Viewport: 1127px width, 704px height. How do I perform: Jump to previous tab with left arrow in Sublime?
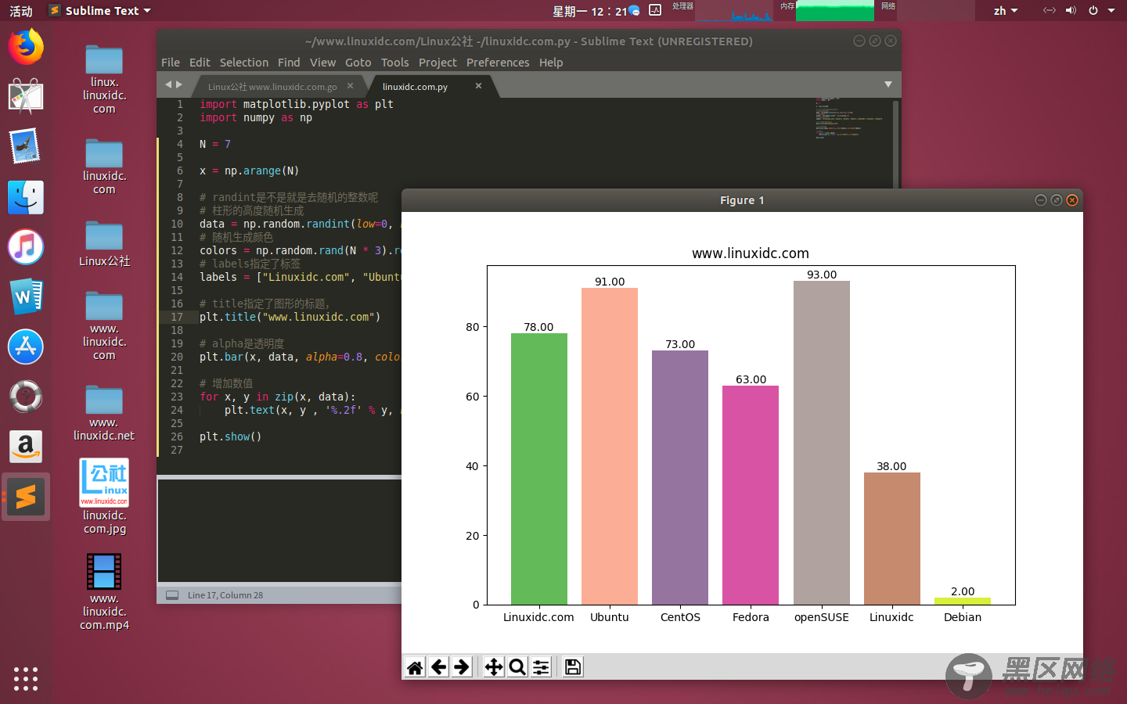pyautogui.click(x=168, y=84)
